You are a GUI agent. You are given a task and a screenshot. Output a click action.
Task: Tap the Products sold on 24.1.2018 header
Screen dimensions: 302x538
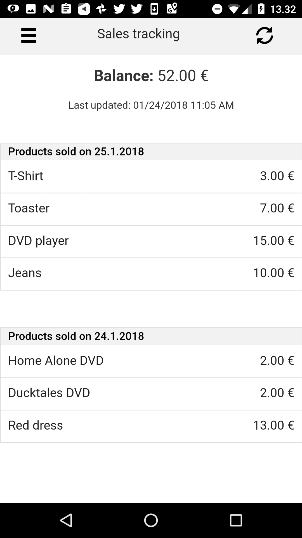76,336
